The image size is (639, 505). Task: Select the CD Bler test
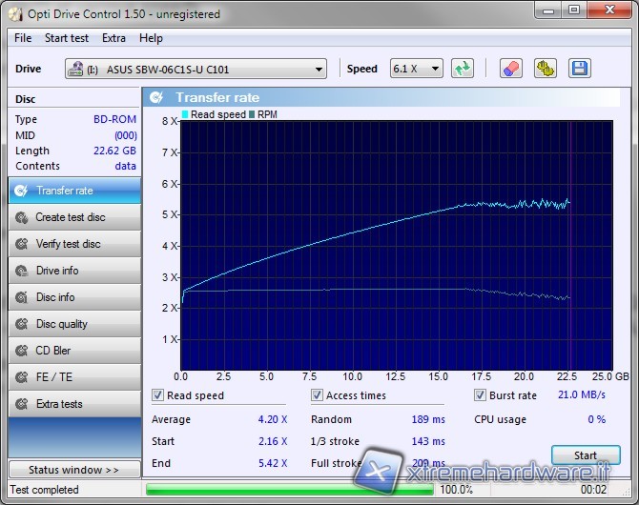[74, 351]
